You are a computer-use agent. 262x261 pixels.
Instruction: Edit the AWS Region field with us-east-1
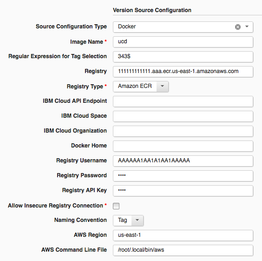183,235
